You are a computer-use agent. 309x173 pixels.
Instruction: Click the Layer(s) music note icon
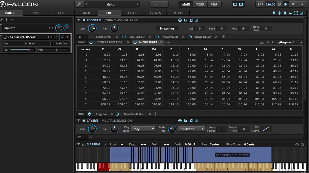tap(191, 121)
